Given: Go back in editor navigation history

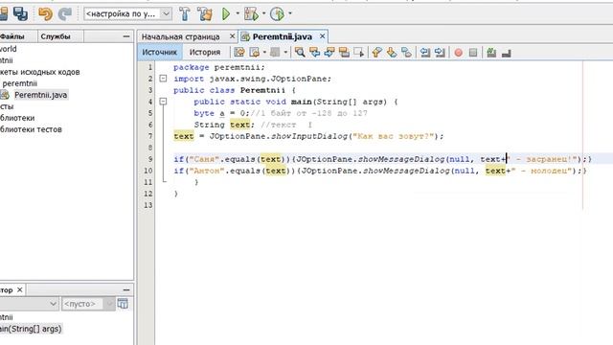Looking at the screenshot, I should pos(255,52).
